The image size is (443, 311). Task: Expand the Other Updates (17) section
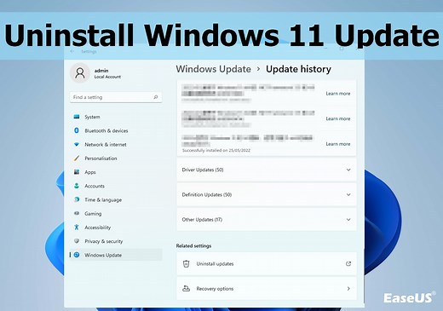tap(267, 220)
